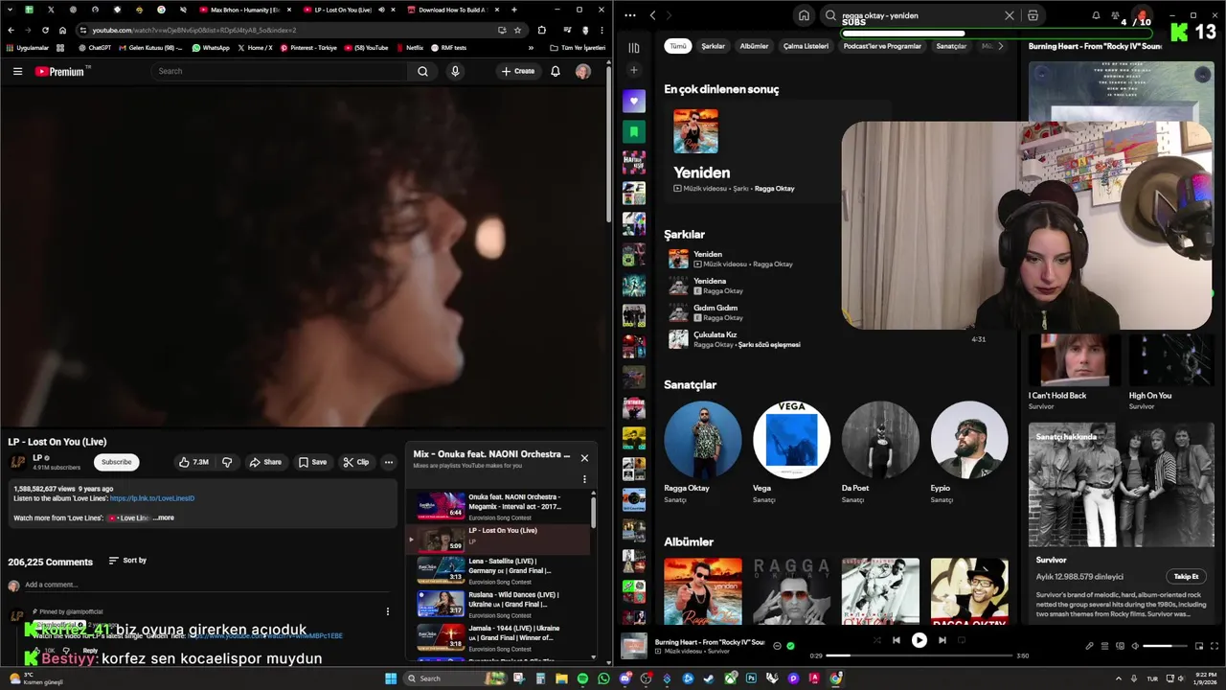
Task: Open the Ragga Oktay artist result
Action: [x=702, y=452]
